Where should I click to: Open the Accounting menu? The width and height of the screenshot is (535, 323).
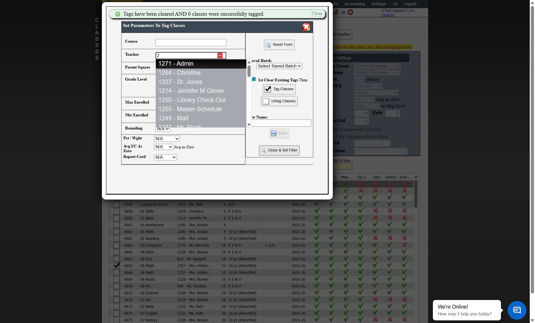[x=354, y=4]
